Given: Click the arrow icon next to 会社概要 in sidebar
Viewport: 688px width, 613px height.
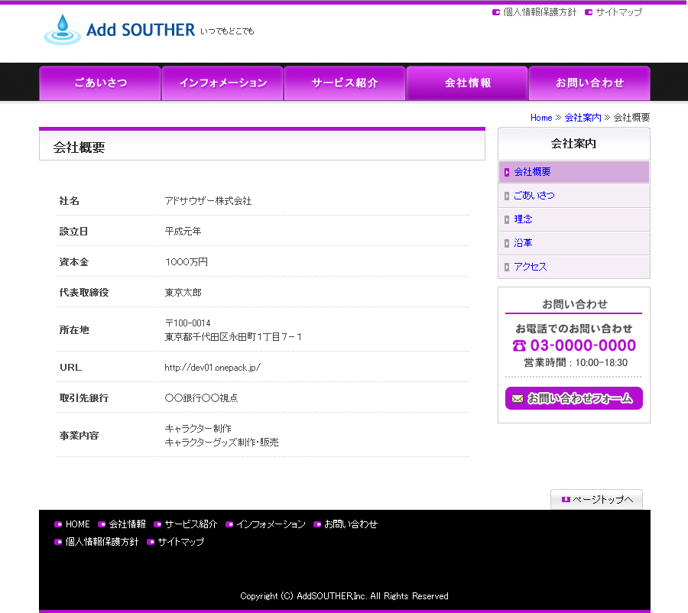Looking at the screenshot, I should (506, 172).
